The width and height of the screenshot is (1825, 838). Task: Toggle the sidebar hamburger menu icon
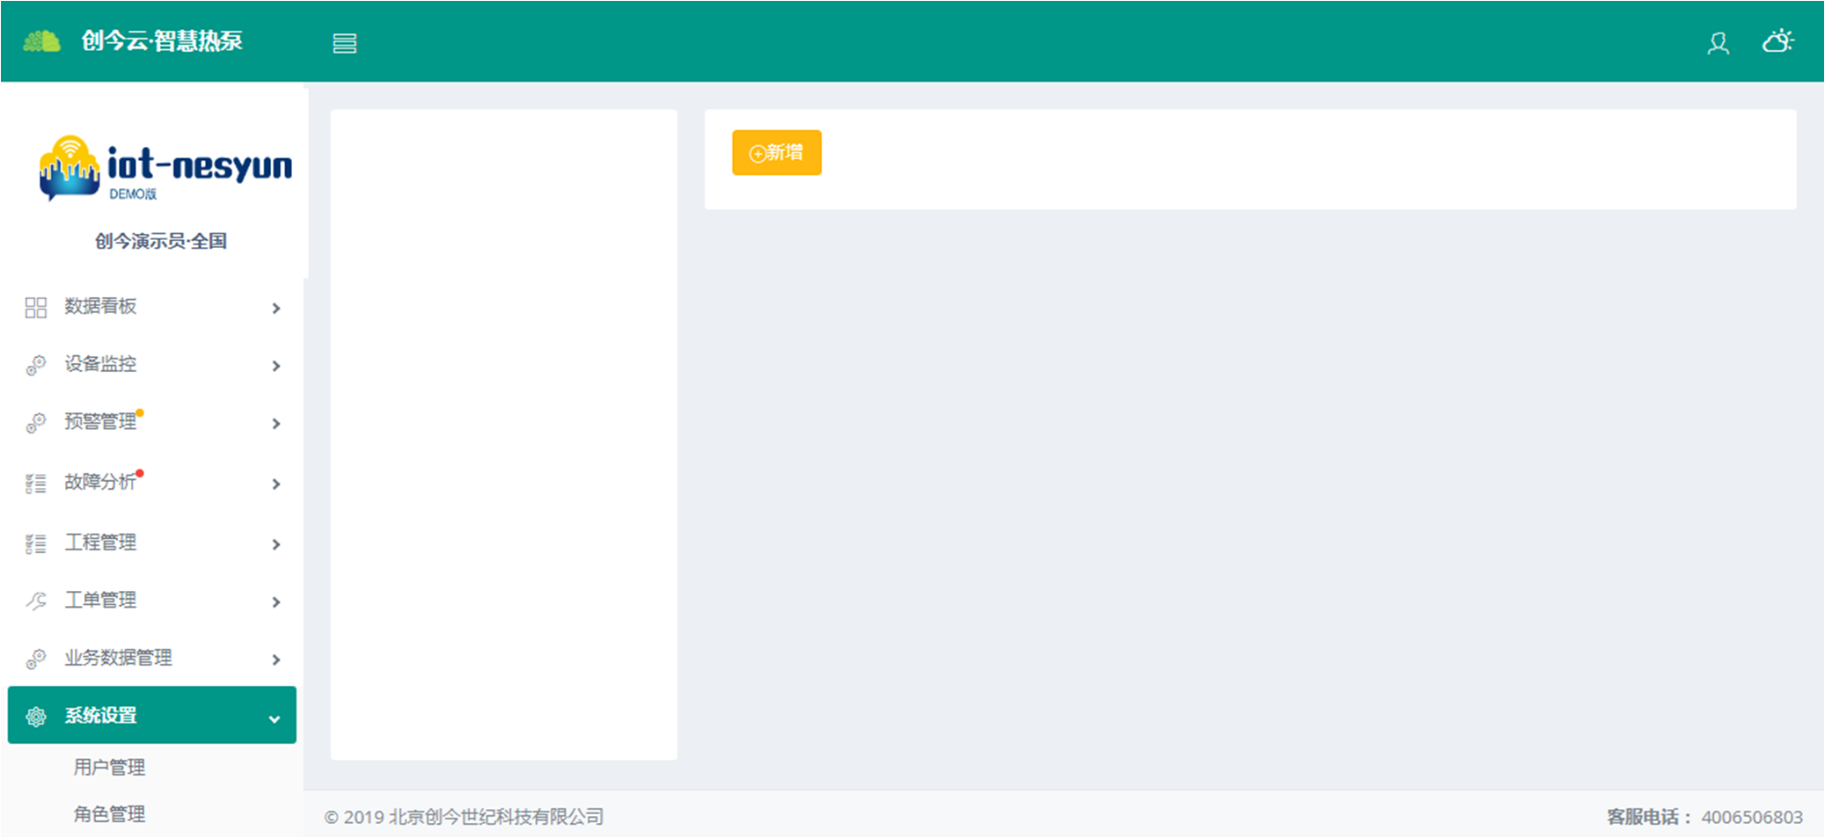point(345,43)
